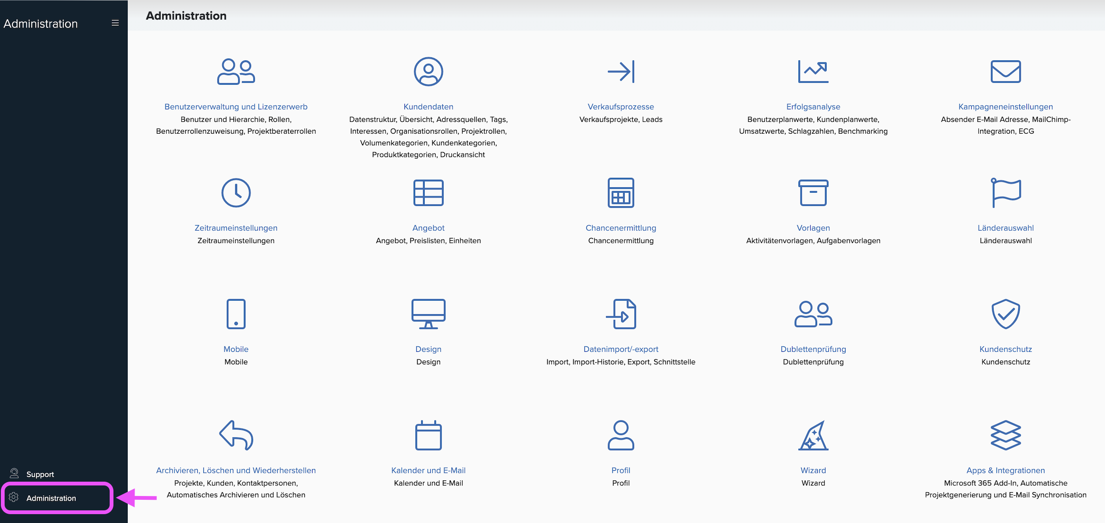Click the Vorlagen archive box icon
Viewport: 1105px width, 523px height.
point(813,193)
